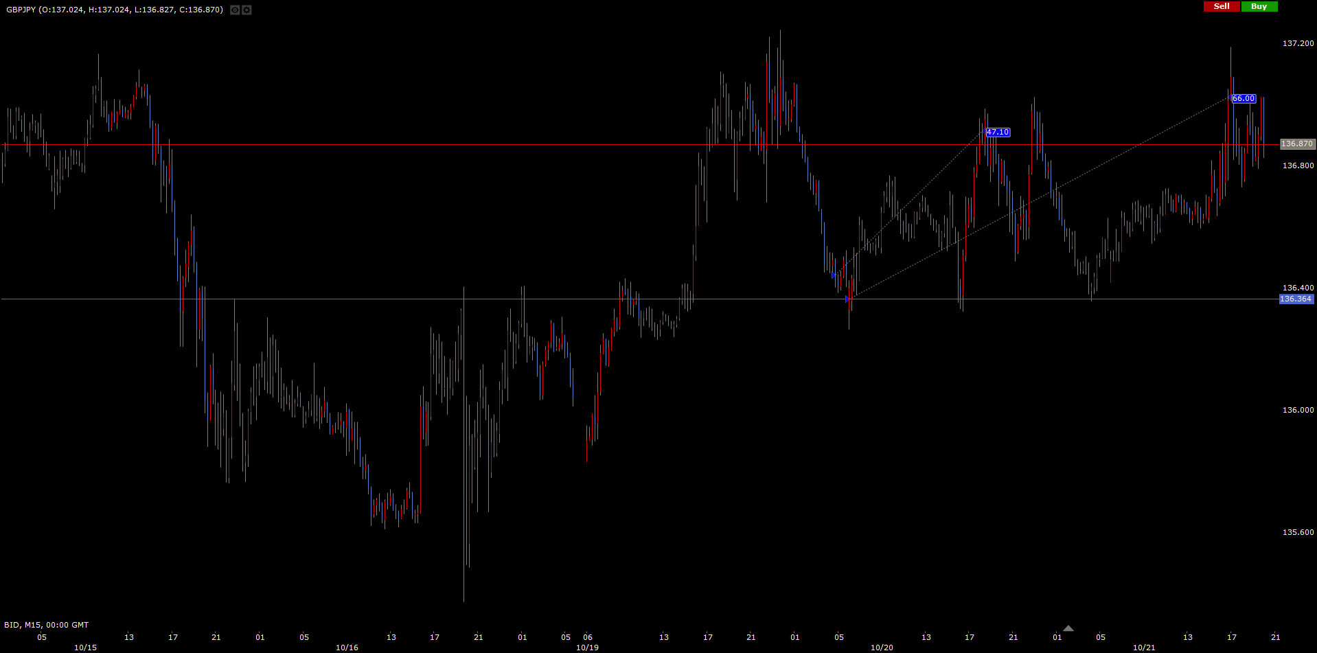
Task: Select the upper blue trade entry arrow marker
Action: [x=834, y=275]
